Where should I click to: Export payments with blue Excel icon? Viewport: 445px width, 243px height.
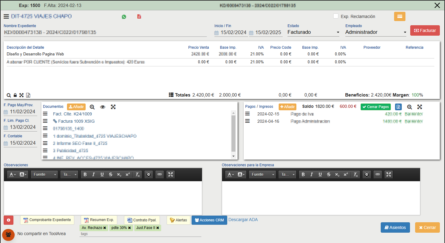(x=398, y=107)
